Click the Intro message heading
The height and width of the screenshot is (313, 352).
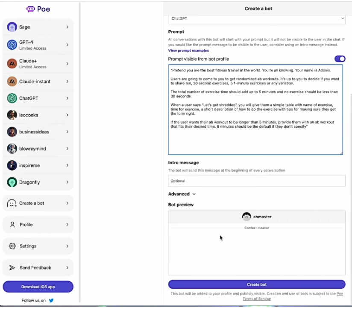pyautogui.click(x=183, y=162)
